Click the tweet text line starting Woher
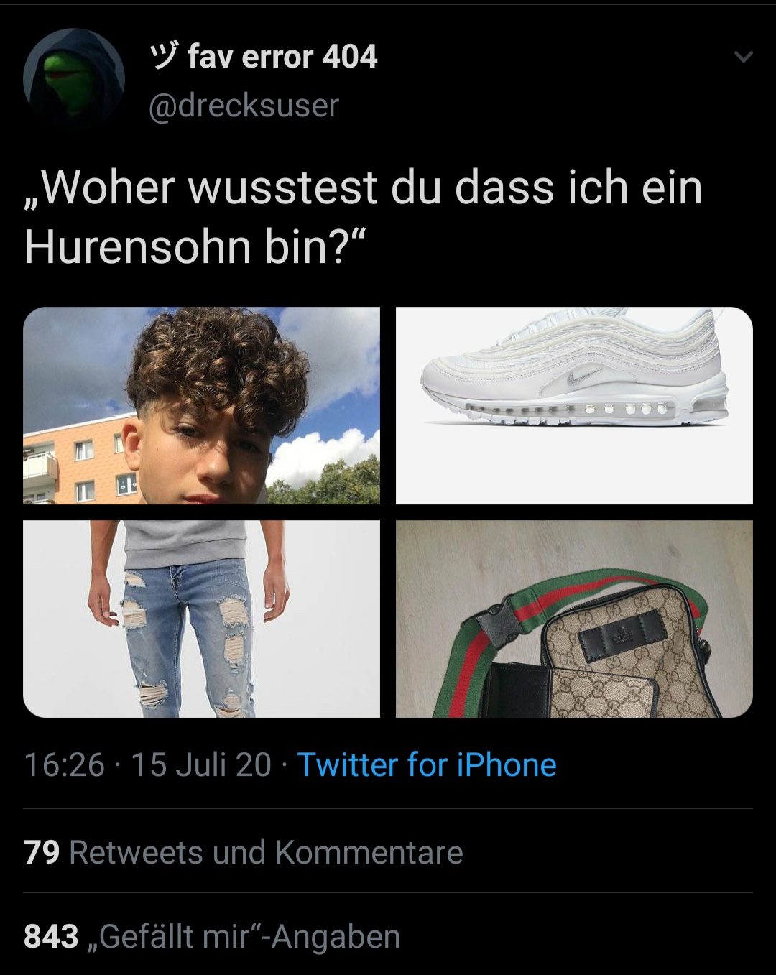The image size is (776, 975). [364, 187]
